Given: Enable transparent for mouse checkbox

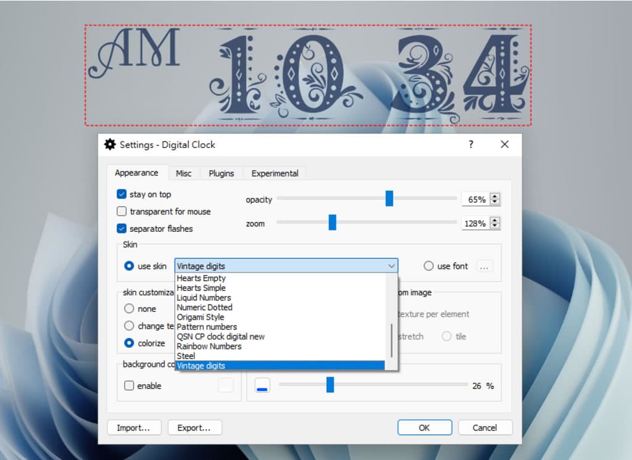Looking at the screenshot, I should pyautogui.click(x=122, y=211).
